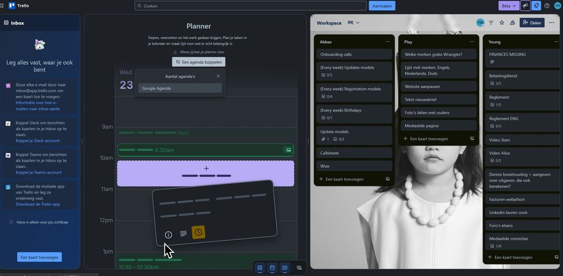The width and height of the screenshot is (563, 276).
Task: Open the Update models card
Action: tap(354, 135)
